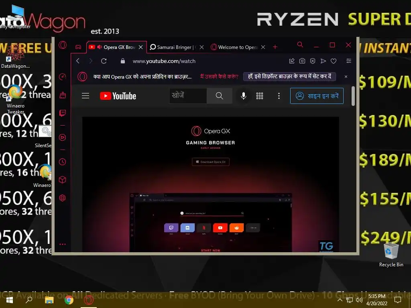This screenshot has width=411, height=308.
Task: Open GX Control speedometer icon in sidebar
Action: click(x=62, y=77)
